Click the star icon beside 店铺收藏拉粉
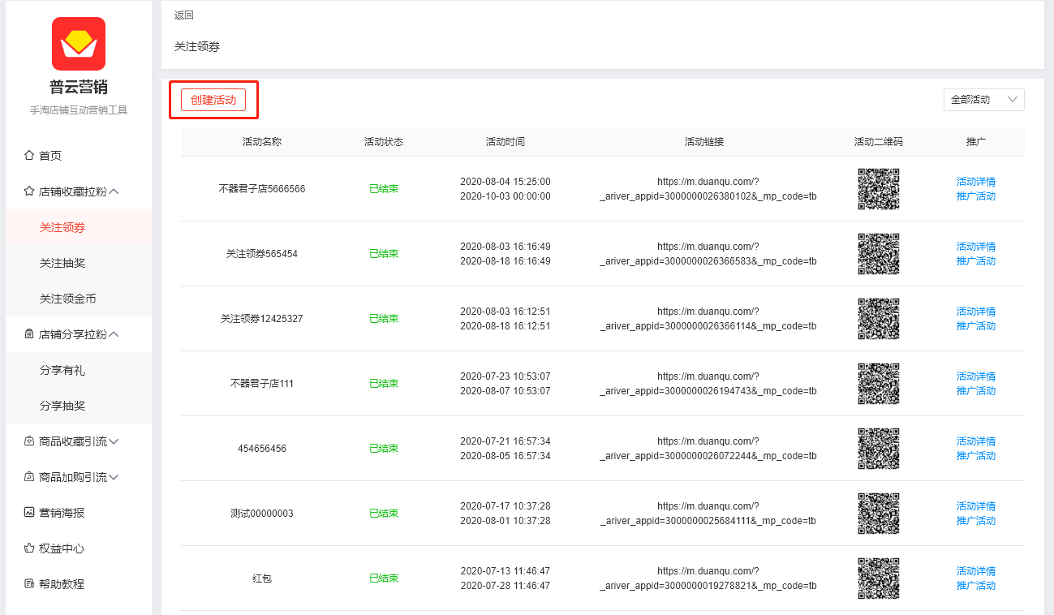 (29, 191)
